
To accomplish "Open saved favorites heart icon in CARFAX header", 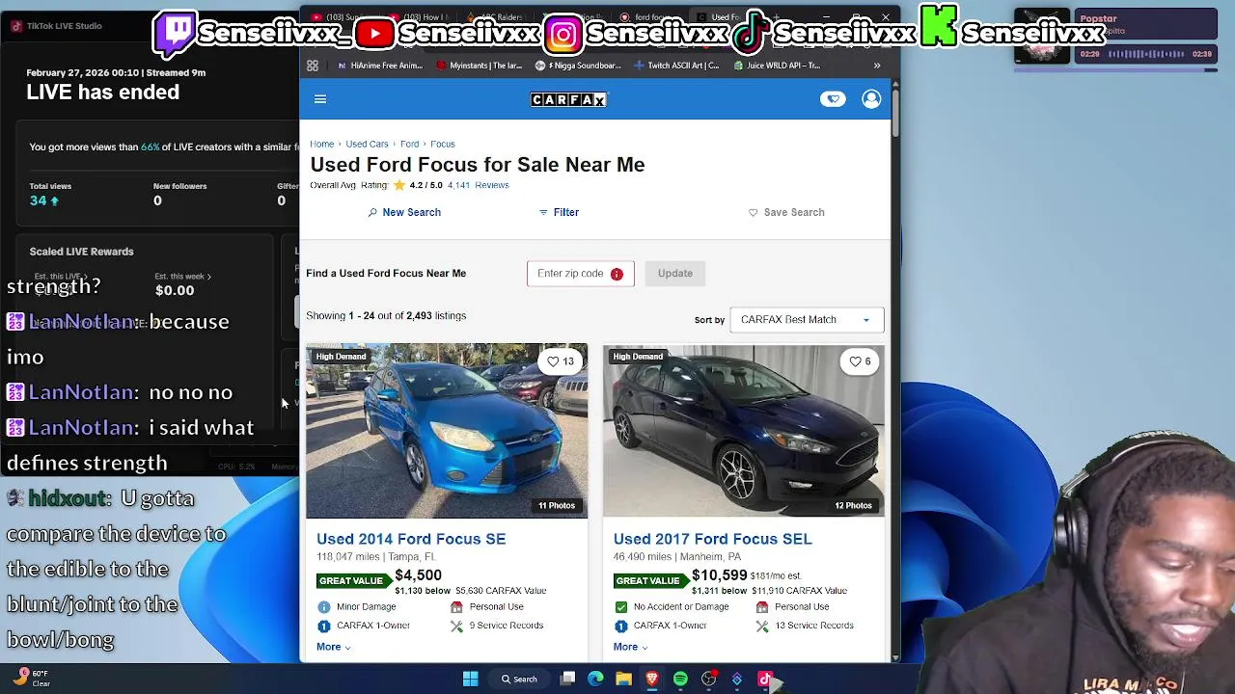I will pos(833,99).
